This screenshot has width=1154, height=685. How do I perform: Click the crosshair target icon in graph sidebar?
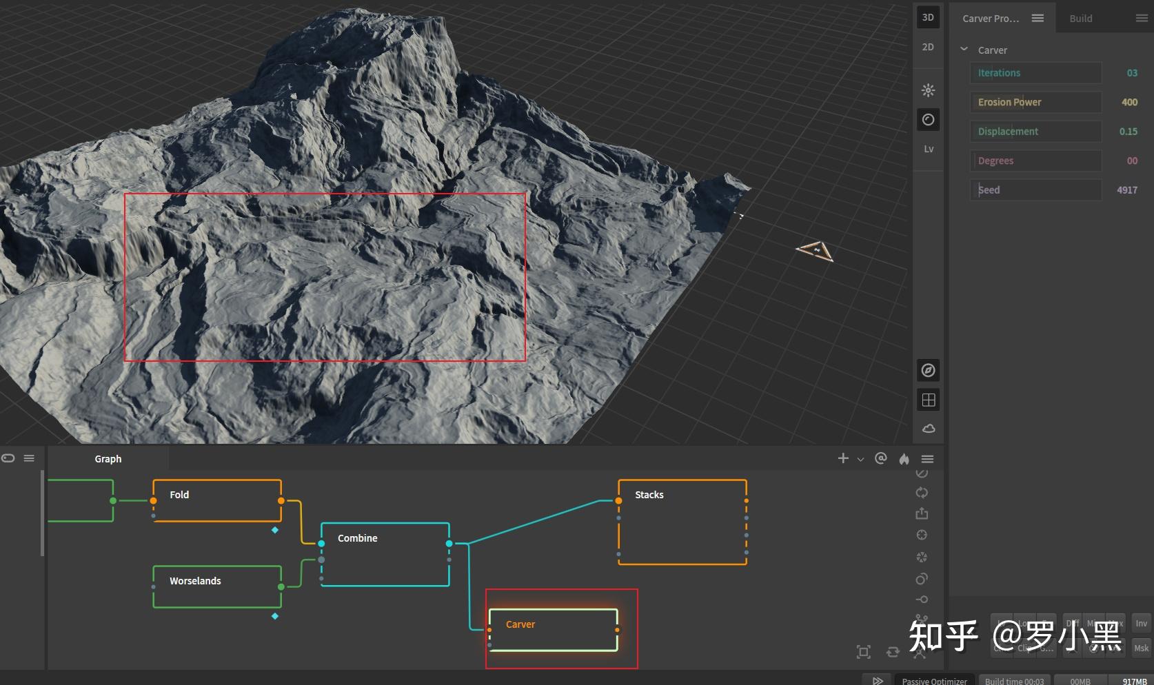click(x=922, y=535)
